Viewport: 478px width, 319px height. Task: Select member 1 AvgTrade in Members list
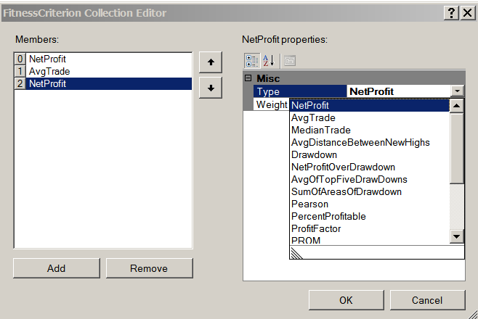[49, 71]
